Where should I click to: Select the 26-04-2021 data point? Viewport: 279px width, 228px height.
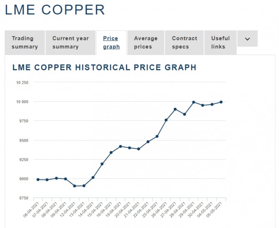(x=166, y=120)
